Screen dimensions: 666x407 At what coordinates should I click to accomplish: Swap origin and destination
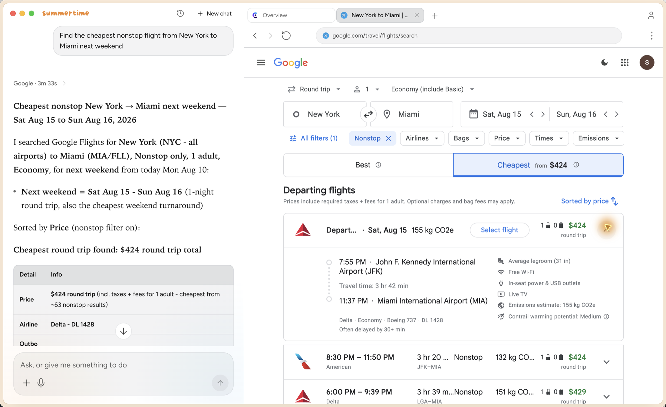click(x=368, y=114)
